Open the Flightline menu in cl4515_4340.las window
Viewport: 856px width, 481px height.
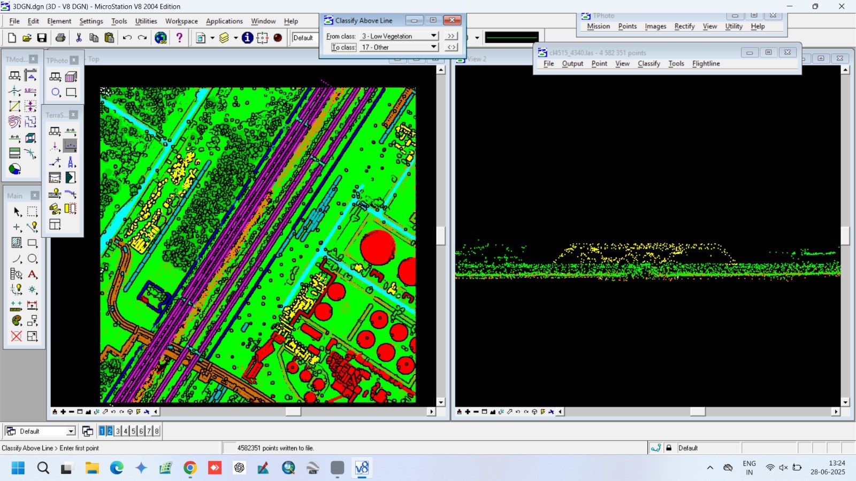tap(706, 63)
